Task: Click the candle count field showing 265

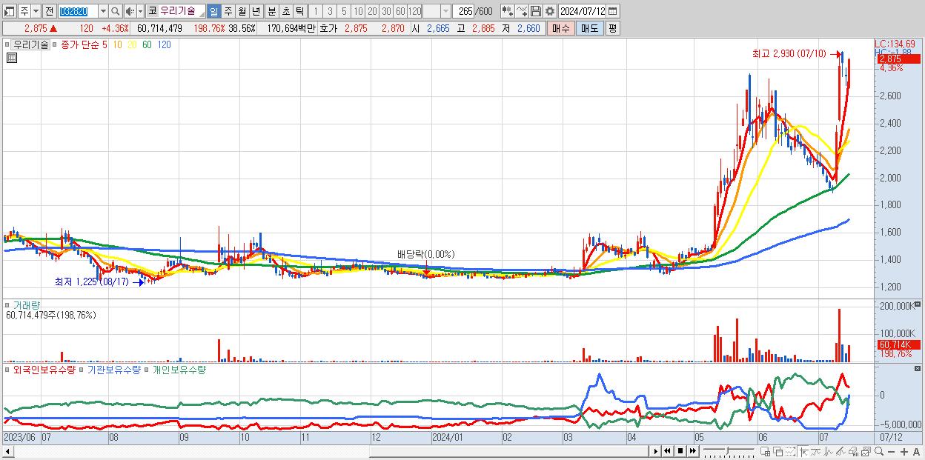Action: point(463,11)
